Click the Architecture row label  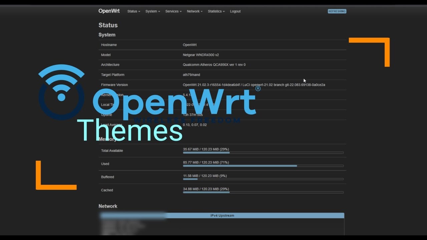tap(110, 65)
